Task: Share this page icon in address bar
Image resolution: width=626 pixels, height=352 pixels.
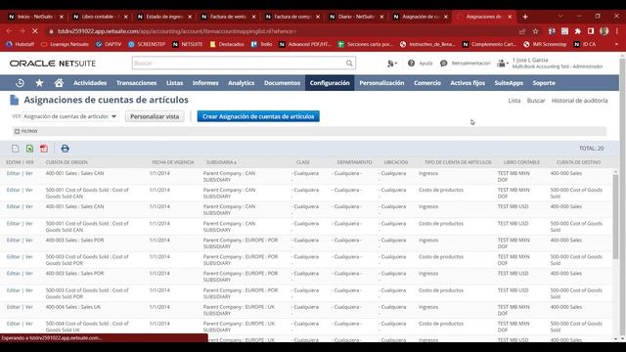Action: (x=522, y=31)
